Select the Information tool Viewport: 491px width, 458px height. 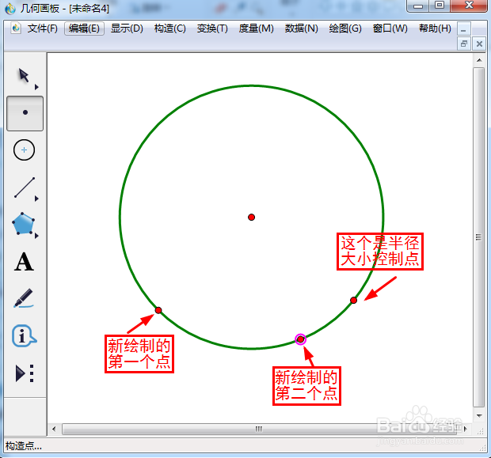pos(24,336)
